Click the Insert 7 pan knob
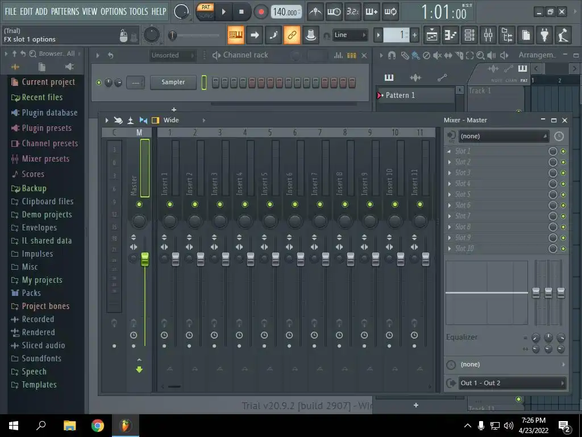Viewport: 582px width, 437px height. point(320,221)
